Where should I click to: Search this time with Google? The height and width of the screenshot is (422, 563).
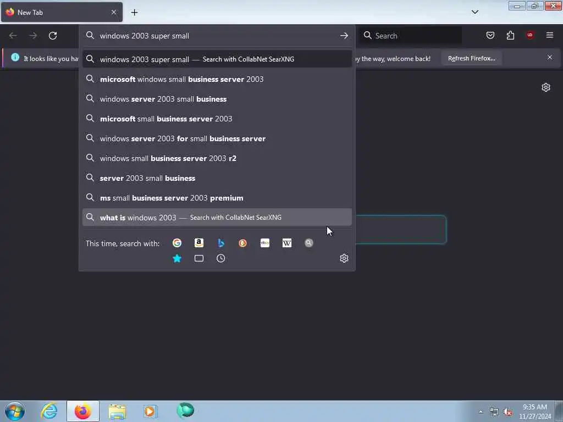(x=176, y=243)
